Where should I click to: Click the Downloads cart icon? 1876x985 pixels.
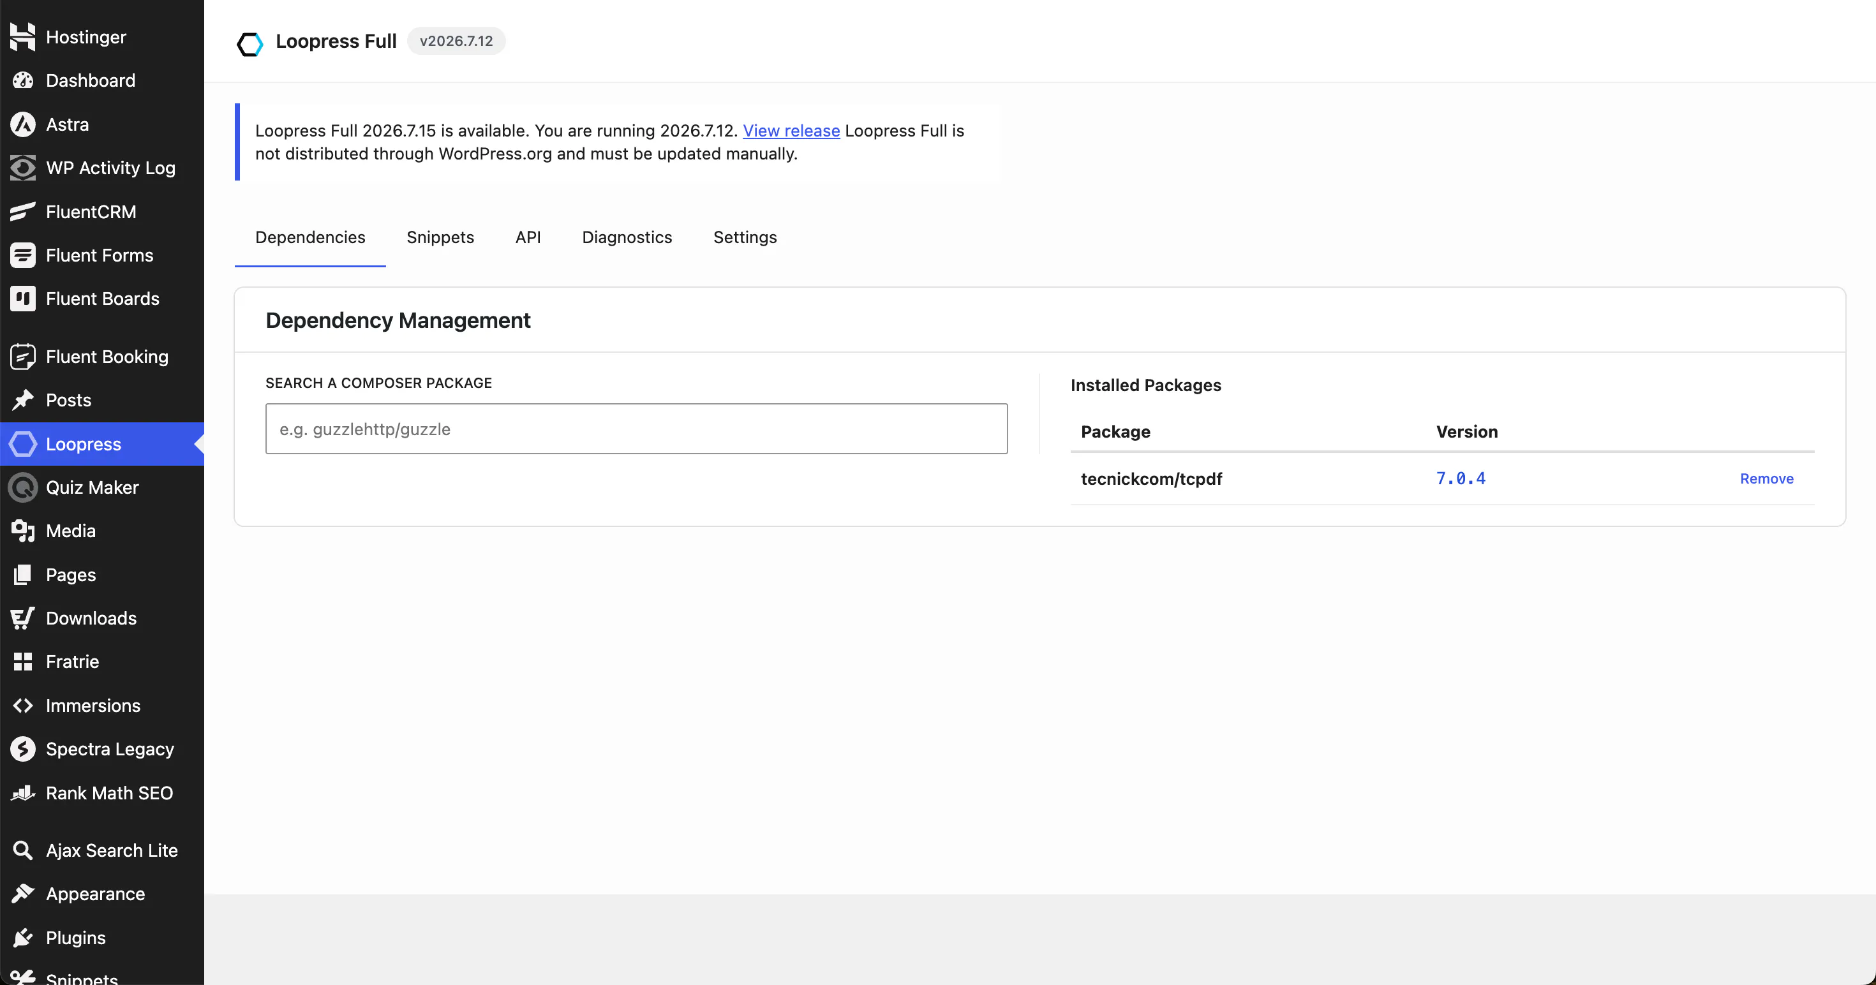pyautogui.click(x=22, y=618)
